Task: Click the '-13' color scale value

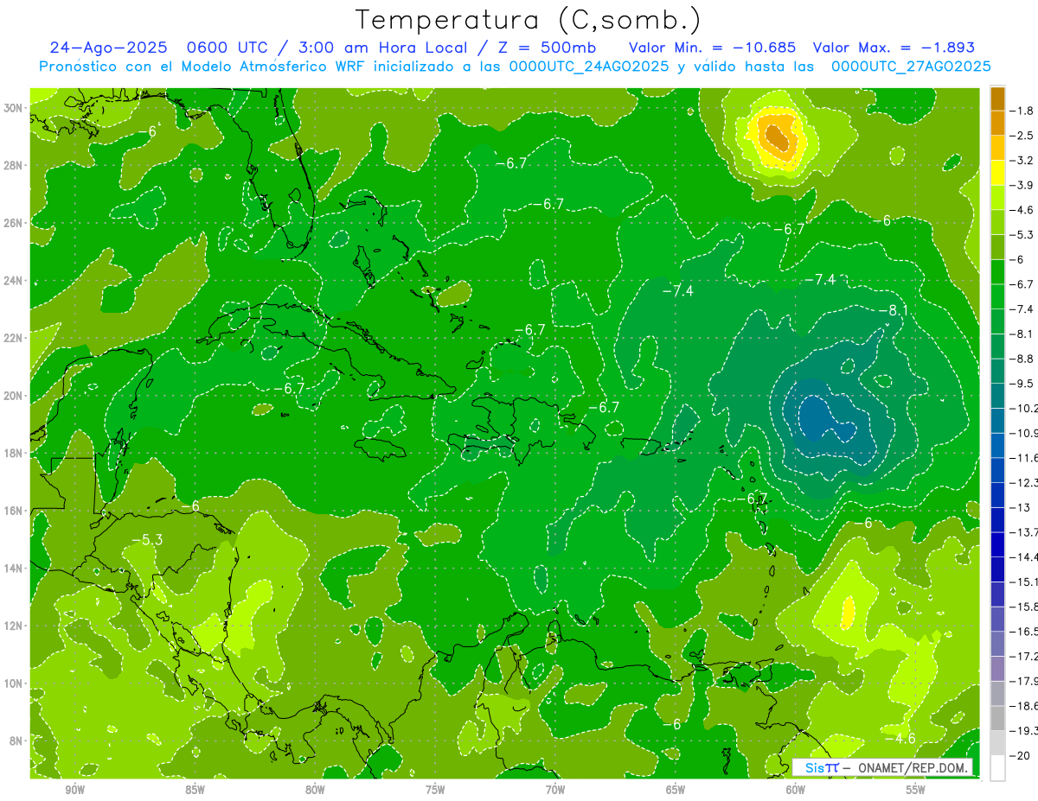Action: coord(1020,507)
